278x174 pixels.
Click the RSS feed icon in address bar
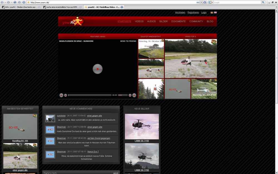click(198, 2)
